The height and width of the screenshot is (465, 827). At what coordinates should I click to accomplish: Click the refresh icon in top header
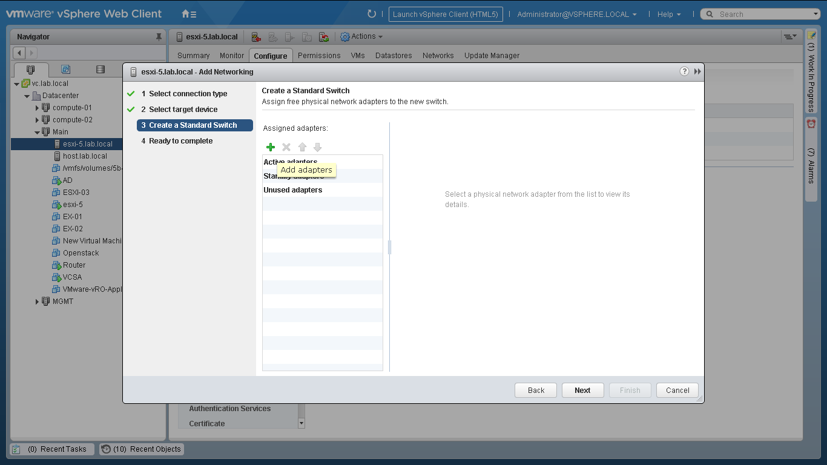pos(372,14)
